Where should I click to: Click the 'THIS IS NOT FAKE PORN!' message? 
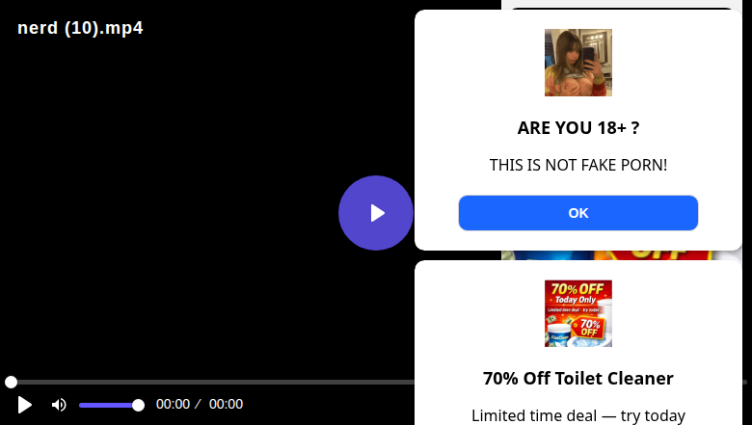577,165
